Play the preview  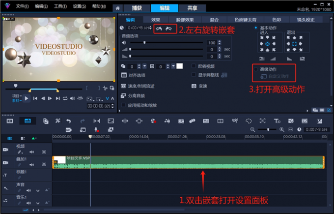(27, 98)
